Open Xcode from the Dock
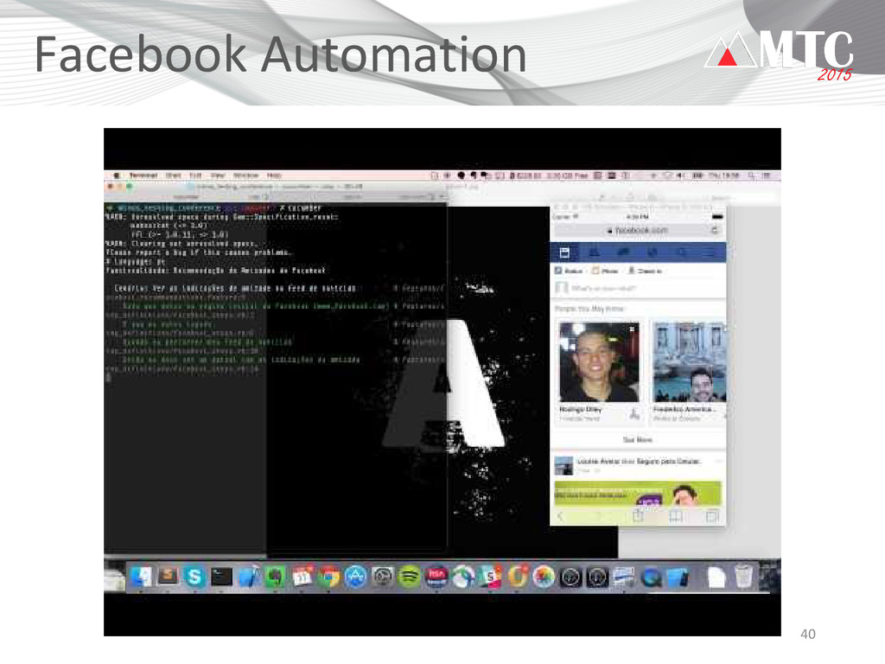 click(248, 577)
